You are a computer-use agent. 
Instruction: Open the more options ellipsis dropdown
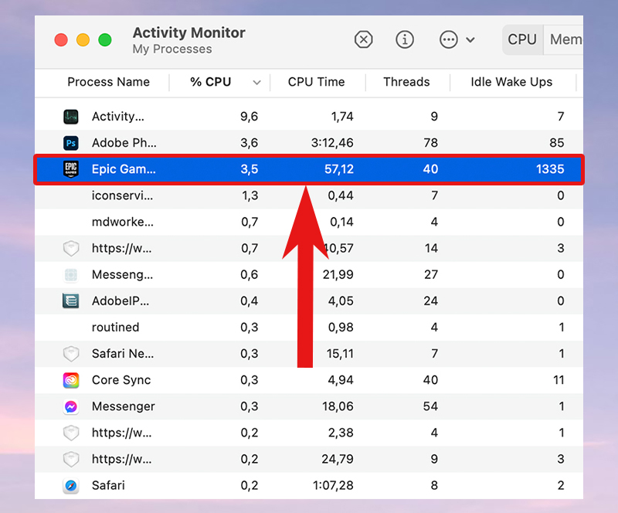coord(457,39)
